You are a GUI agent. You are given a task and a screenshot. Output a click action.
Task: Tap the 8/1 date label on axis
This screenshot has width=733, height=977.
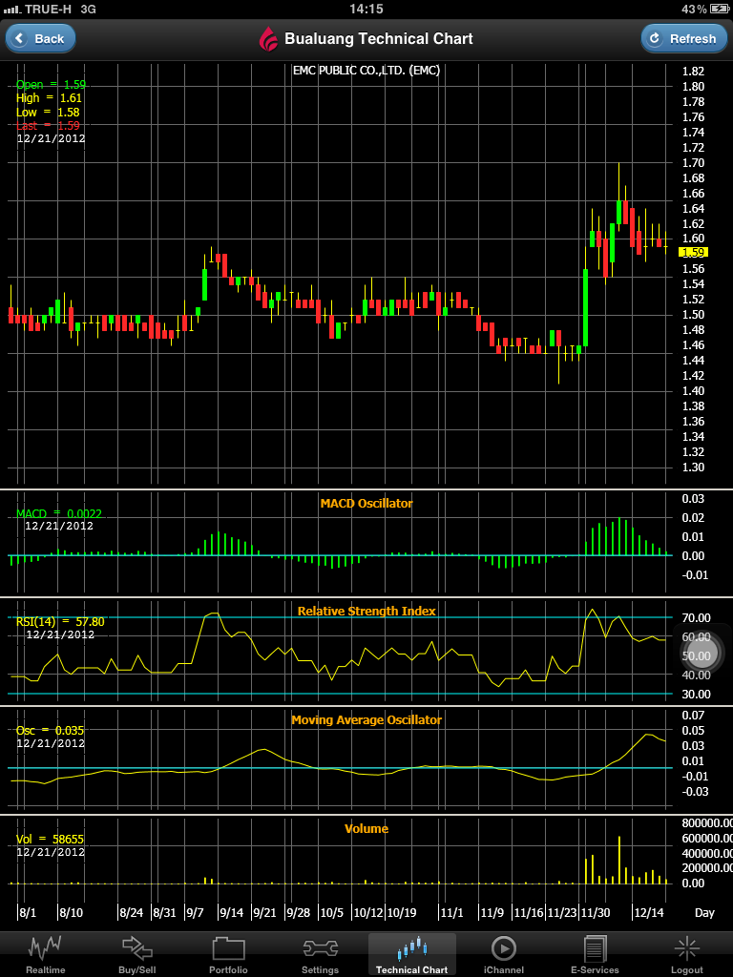point(28,913)
